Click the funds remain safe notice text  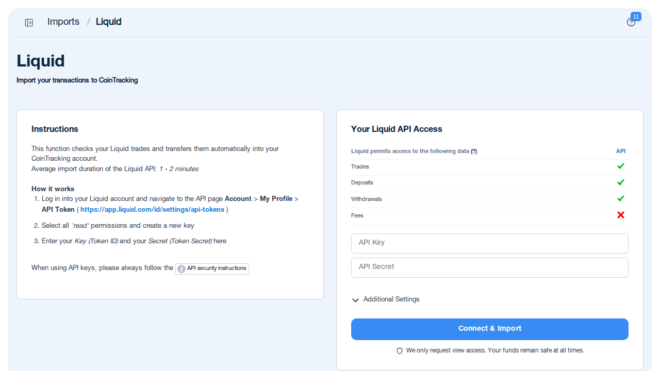pyautogui.click(x=495, y=350)
